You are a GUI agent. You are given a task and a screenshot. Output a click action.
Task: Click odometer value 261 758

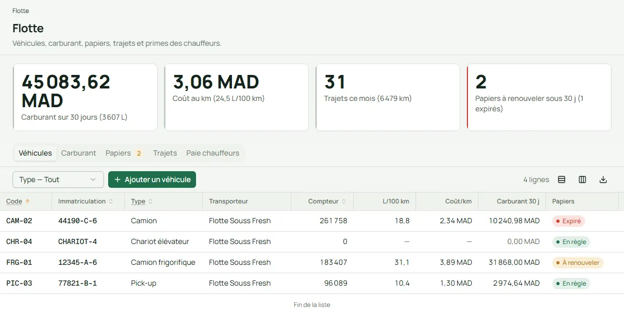pos(333,221)
